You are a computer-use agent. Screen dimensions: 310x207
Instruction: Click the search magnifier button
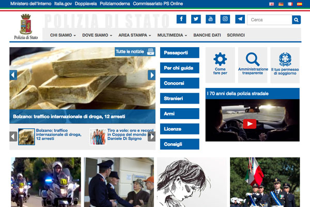pyautogui.click(x=296, y=20)
